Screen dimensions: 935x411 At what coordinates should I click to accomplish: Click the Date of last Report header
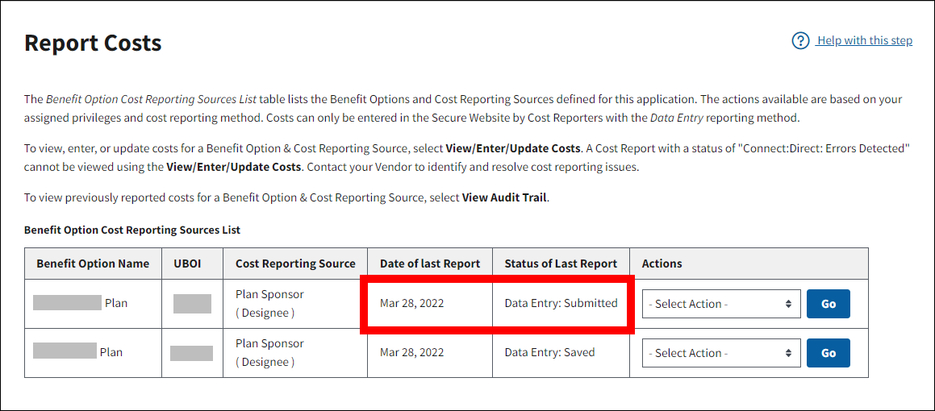point(430,264)
